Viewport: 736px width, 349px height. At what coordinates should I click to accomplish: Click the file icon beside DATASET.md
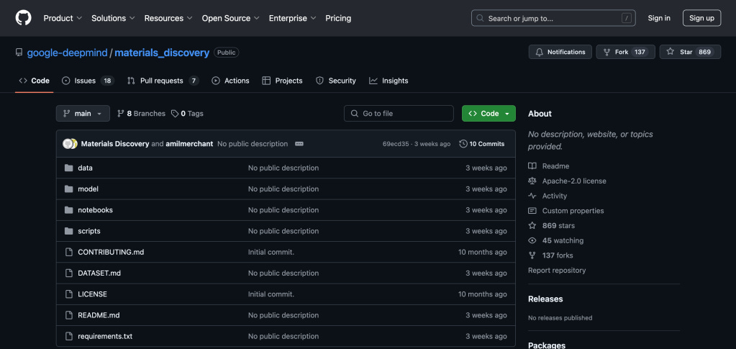[69, 273]
